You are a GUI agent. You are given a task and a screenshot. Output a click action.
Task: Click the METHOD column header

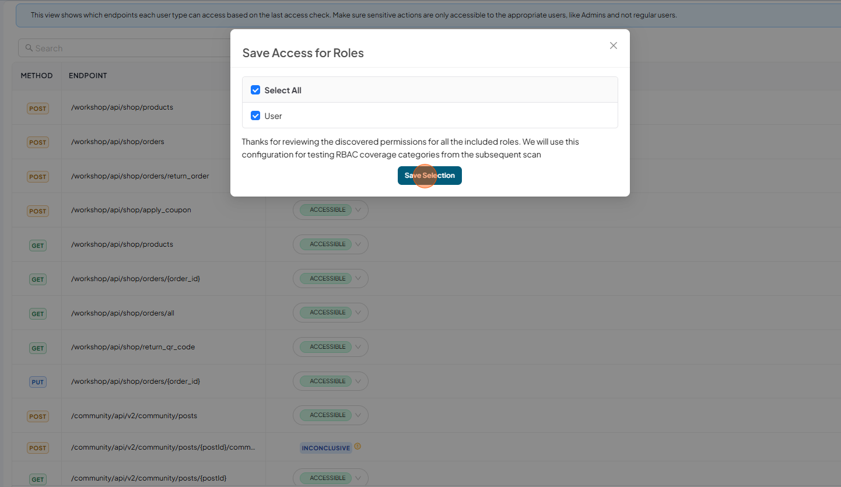click(37, 76)
